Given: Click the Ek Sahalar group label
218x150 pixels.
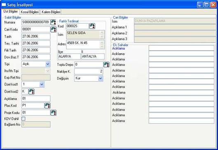Looking at the screenshot, I should 121,45.
